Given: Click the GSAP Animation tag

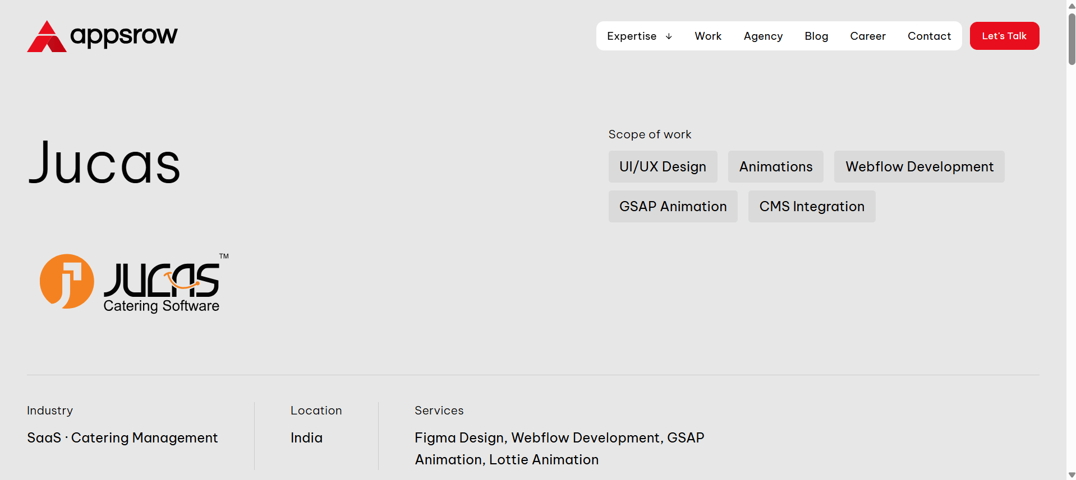Looking at the screenshot, I should coord(673,206).
